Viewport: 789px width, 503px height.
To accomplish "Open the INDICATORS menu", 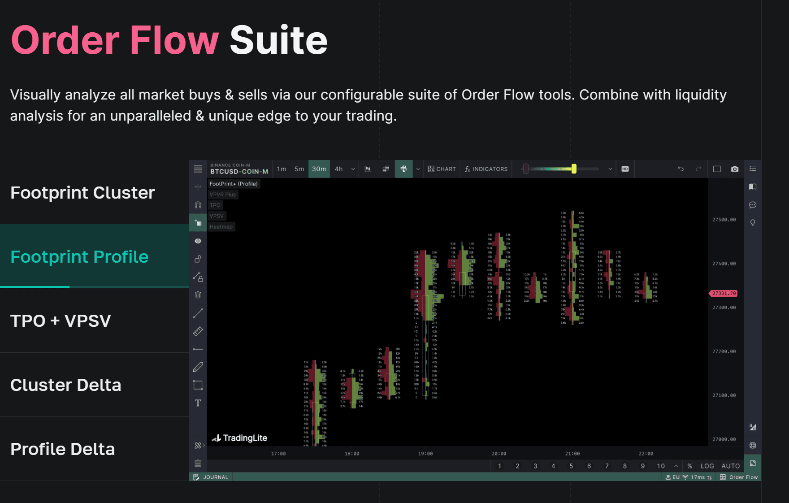I will 486,169.
